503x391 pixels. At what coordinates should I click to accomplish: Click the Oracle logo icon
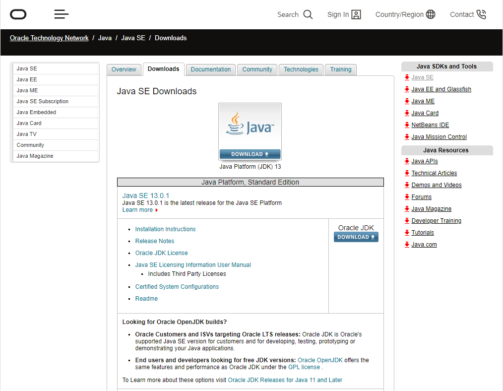18,14
